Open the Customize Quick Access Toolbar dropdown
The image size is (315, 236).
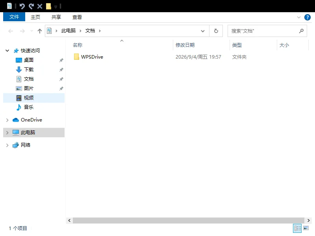coord(56,7)
